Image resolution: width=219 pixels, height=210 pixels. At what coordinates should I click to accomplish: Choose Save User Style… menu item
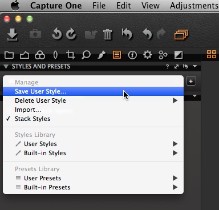tap(94, 91)
